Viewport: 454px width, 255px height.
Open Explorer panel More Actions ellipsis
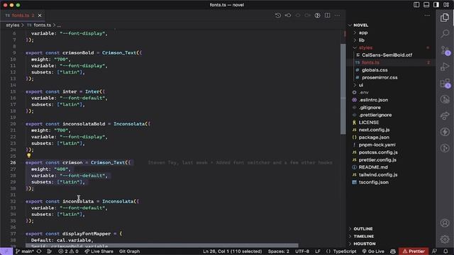[x=427, y=16]
